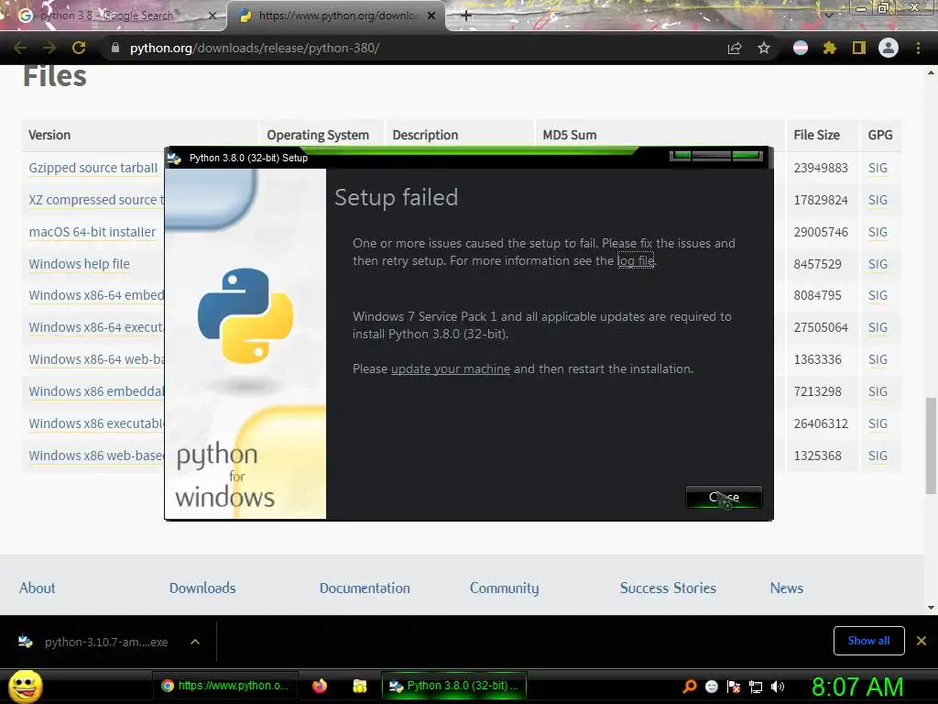Open file manager folder in taskbar
The image size is (938, 704).
359,686
